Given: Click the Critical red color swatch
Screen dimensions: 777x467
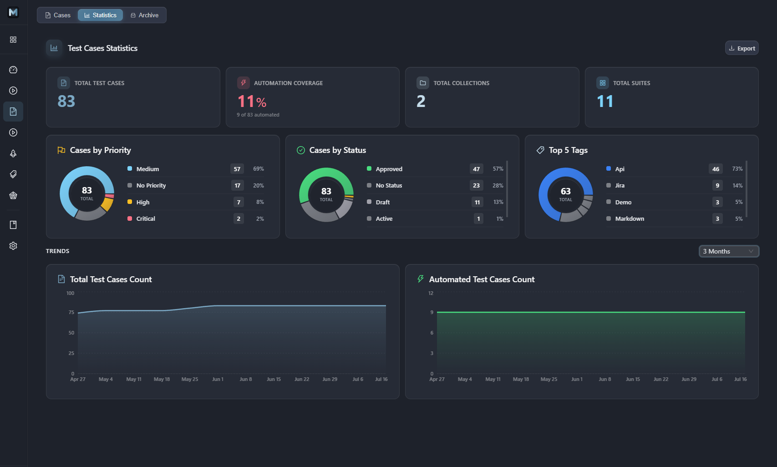Looking at the screenshot, I should pos(130,218).
